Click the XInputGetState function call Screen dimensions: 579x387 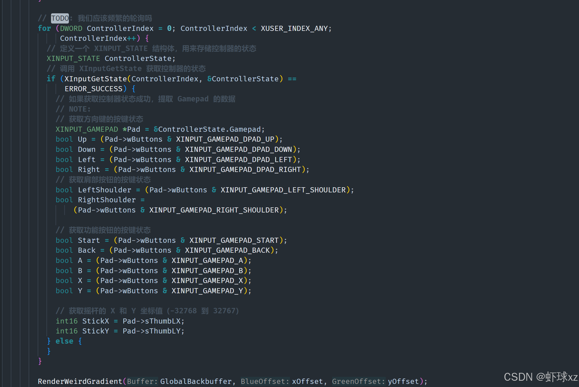click(96, 79)
